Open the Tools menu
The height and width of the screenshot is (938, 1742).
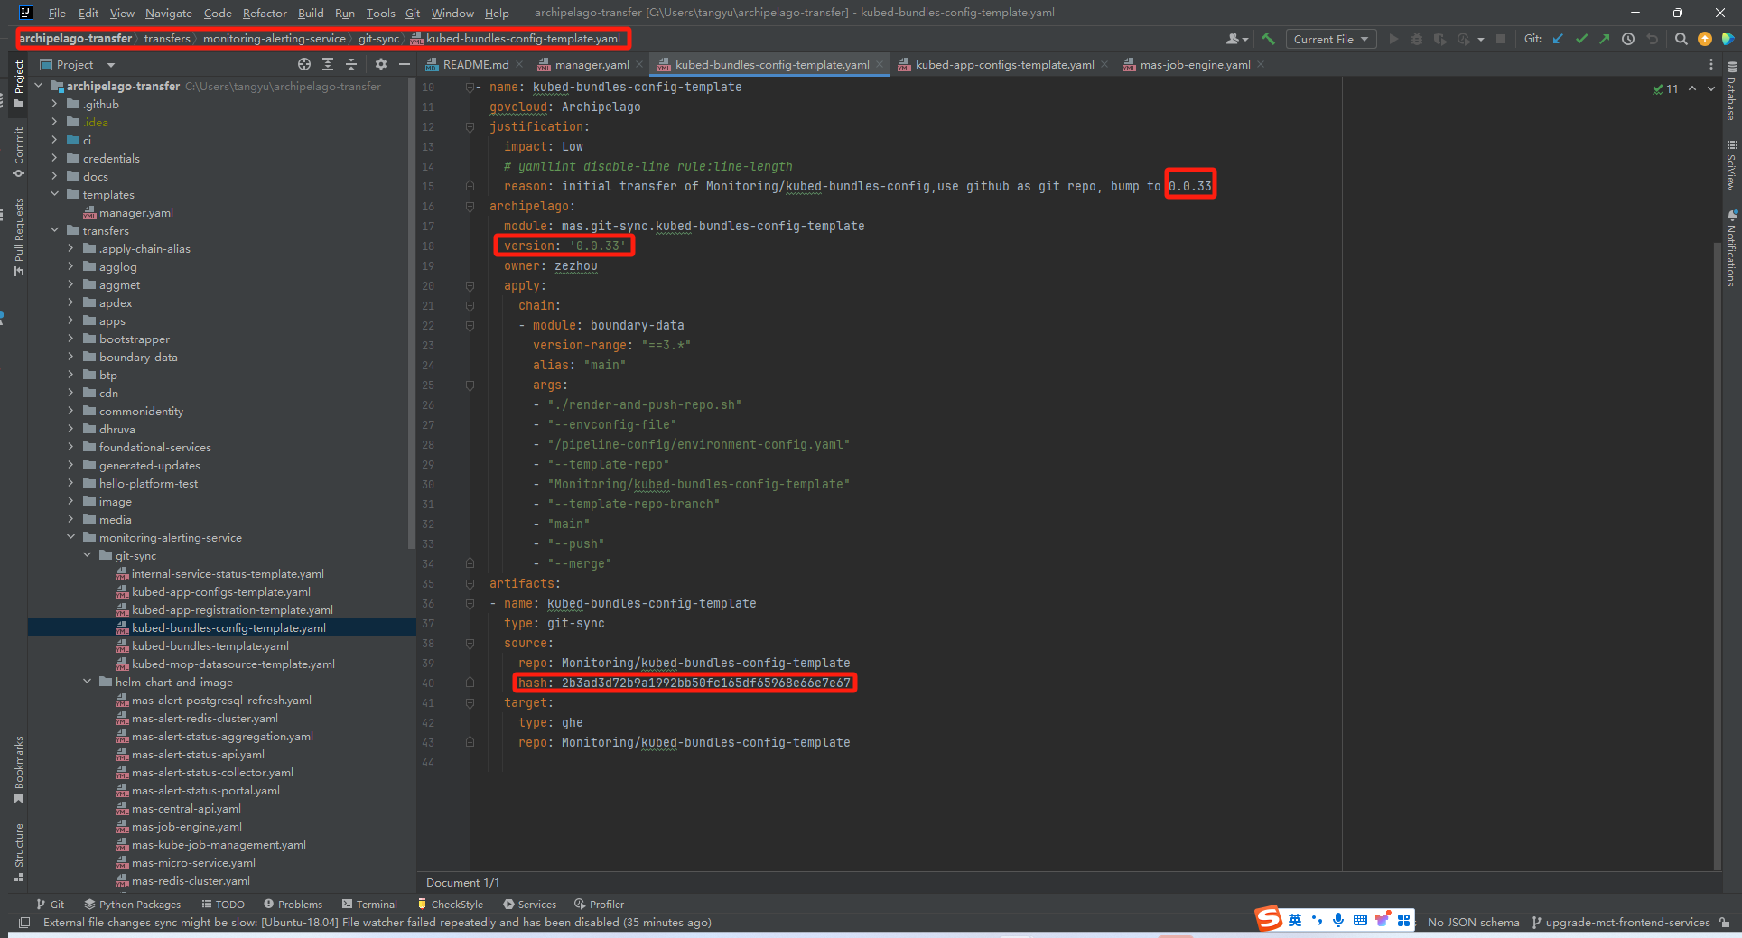380,13
